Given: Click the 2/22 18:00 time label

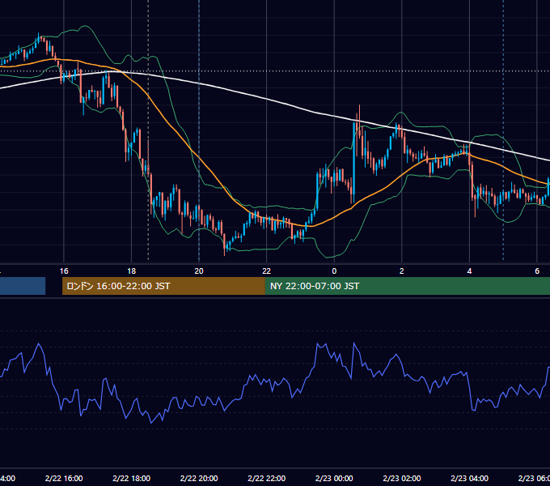Looking at the screenshot, I should pos(132,478).
